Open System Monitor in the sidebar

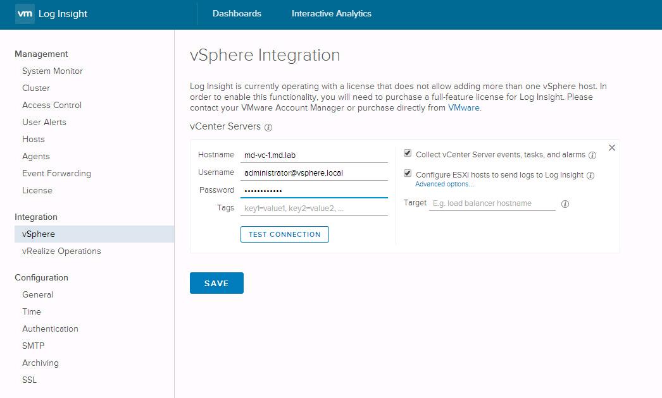(x=53, y=71)
